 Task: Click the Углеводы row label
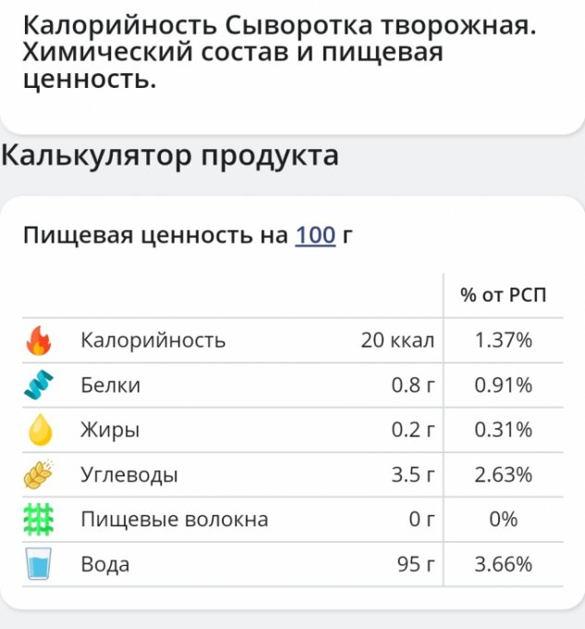coord(129,475)
